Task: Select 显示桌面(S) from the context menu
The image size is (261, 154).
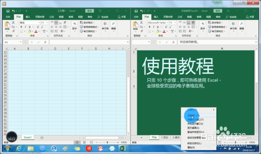Action: 199,128
